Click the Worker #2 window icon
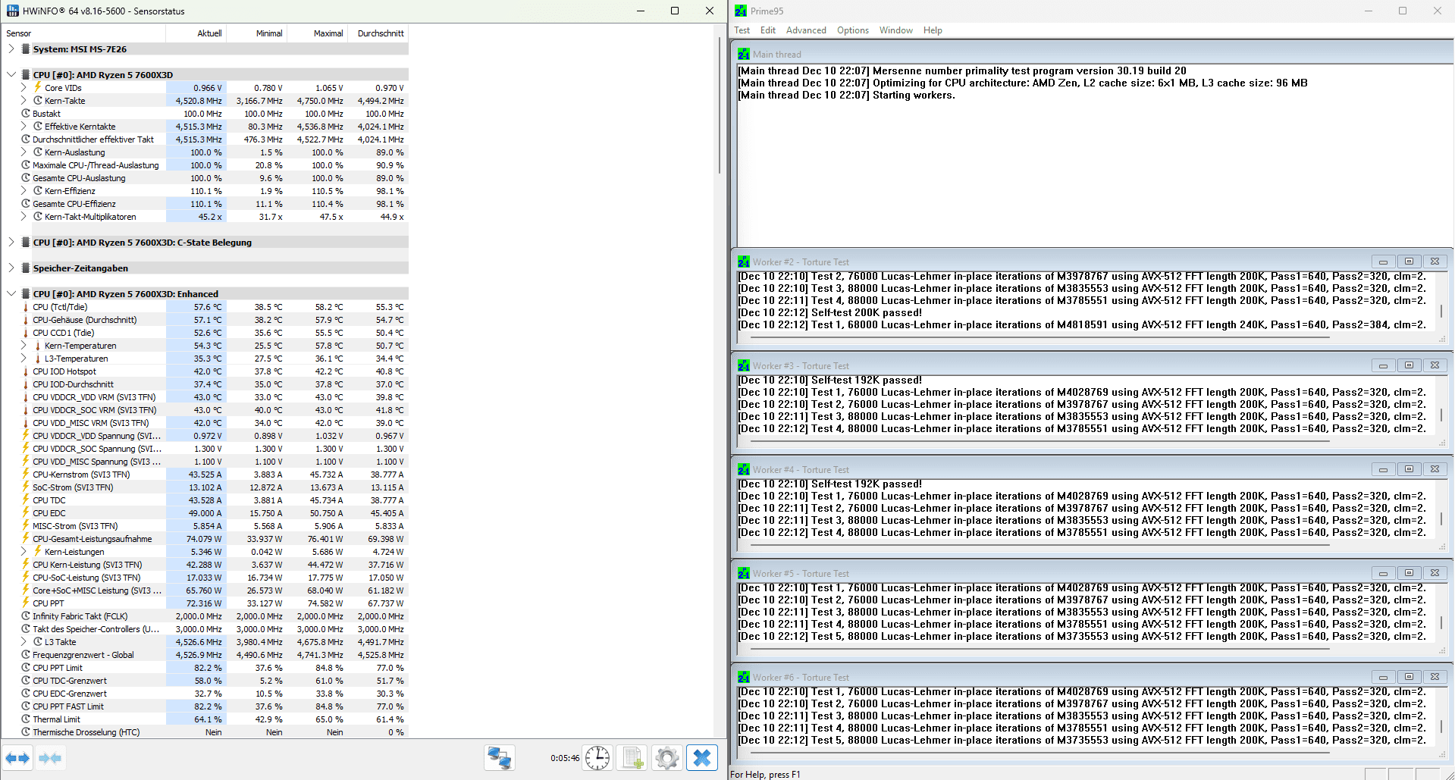The image size is (1455, 780). 744,262
